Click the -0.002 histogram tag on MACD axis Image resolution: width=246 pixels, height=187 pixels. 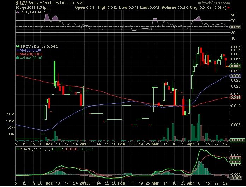235,177
